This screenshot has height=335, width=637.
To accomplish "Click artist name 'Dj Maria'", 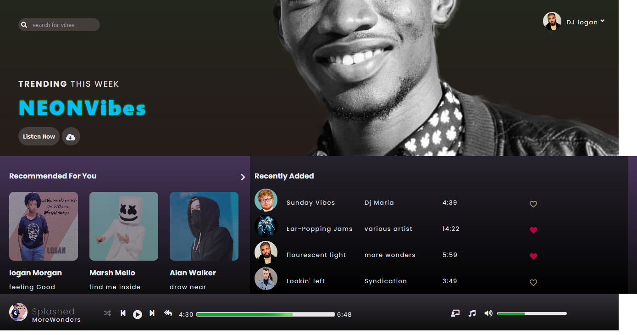I will point(379,202).
